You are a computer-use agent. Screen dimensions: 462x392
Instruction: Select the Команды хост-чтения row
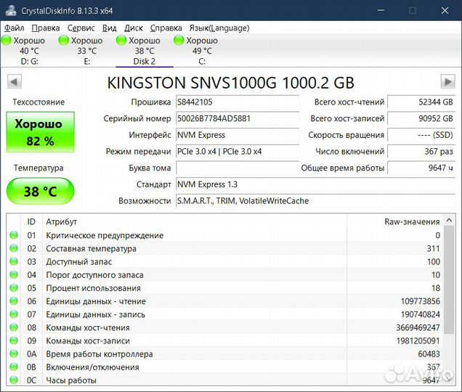click(224, 327)
